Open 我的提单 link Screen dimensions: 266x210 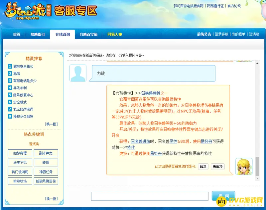point(238,34)
